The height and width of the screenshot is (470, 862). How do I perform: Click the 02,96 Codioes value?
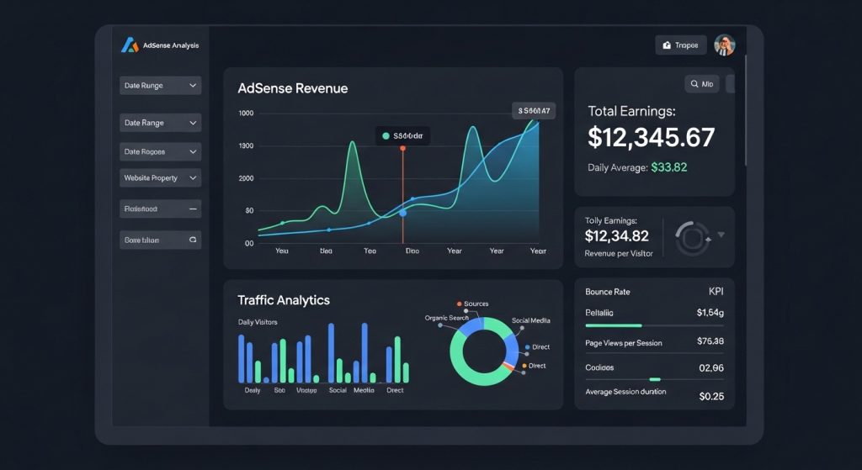click(711, 368)
